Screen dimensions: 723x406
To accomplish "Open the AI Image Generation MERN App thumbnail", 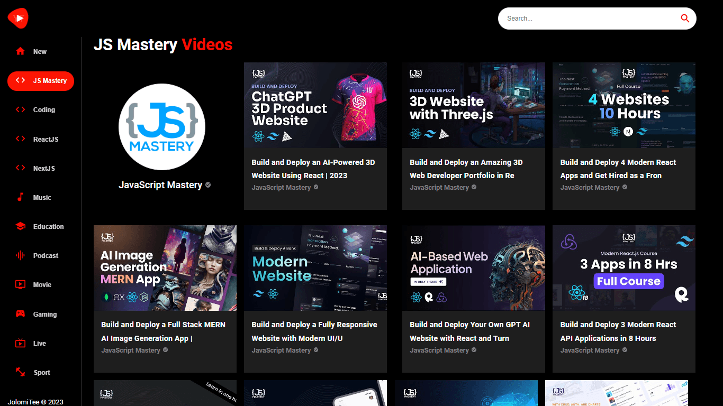I will coord(165,268).
